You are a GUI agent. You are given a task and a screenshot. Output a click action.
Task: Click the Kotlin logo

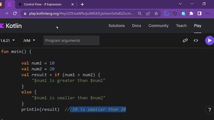coord(11,26)
